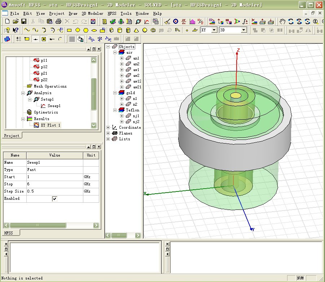325x282 pixels.
Task: Toggle the grid display button
Action: pos(72,39)
